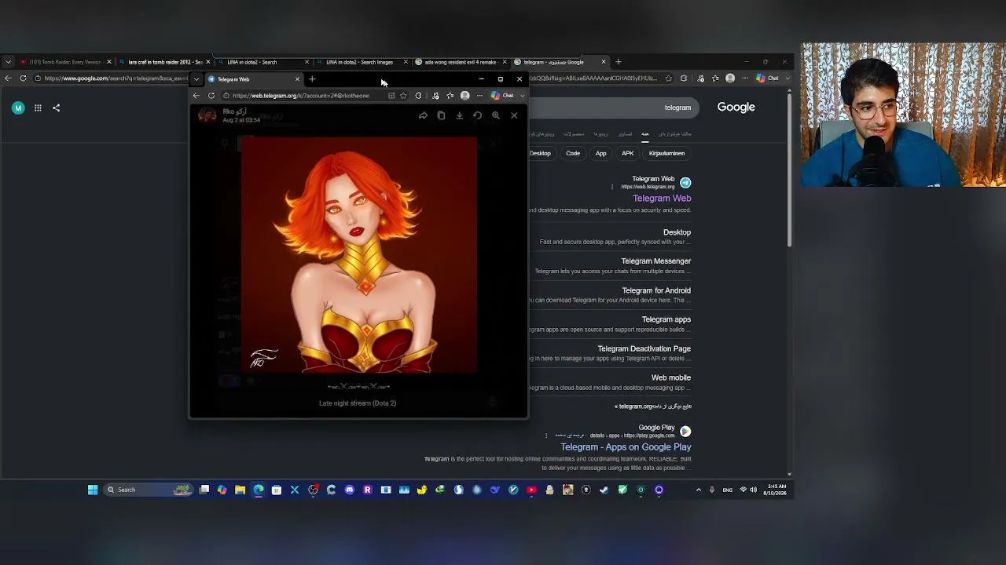Open options for Telegram Web result
The width and height of the screenshot is (1006, 565).
(x=612, y=187)
